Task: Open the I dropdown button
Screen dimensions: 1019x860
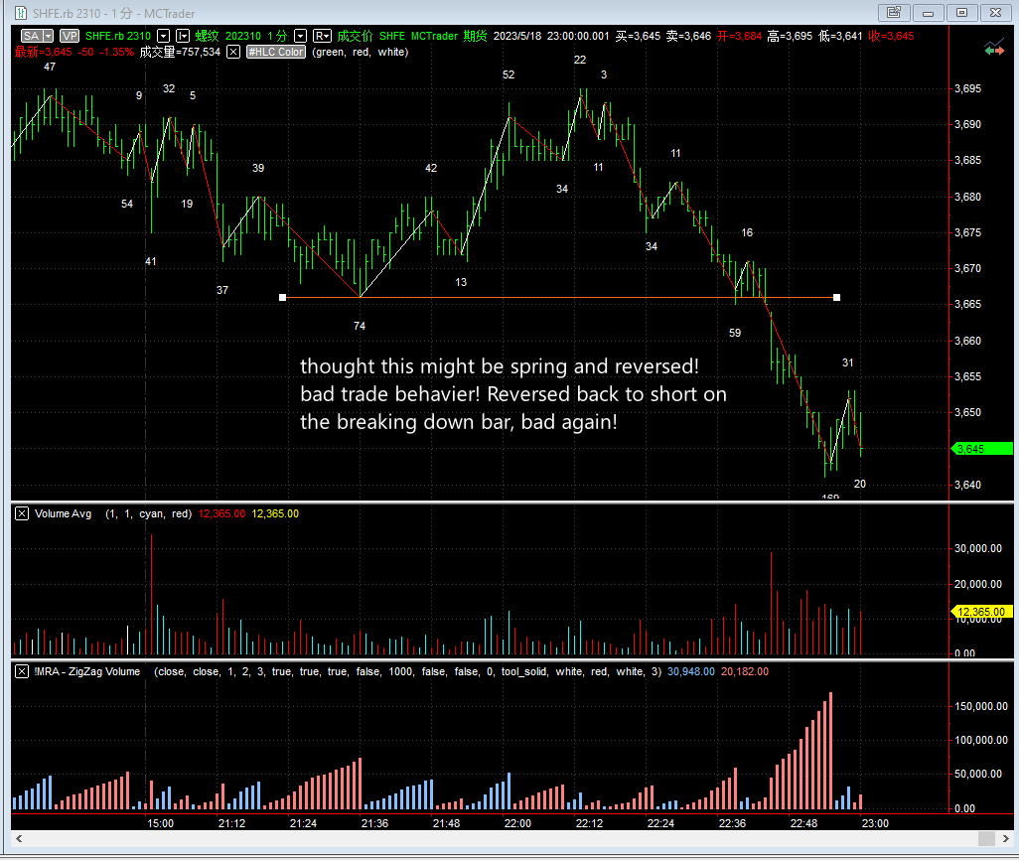Action: [183, 36]
